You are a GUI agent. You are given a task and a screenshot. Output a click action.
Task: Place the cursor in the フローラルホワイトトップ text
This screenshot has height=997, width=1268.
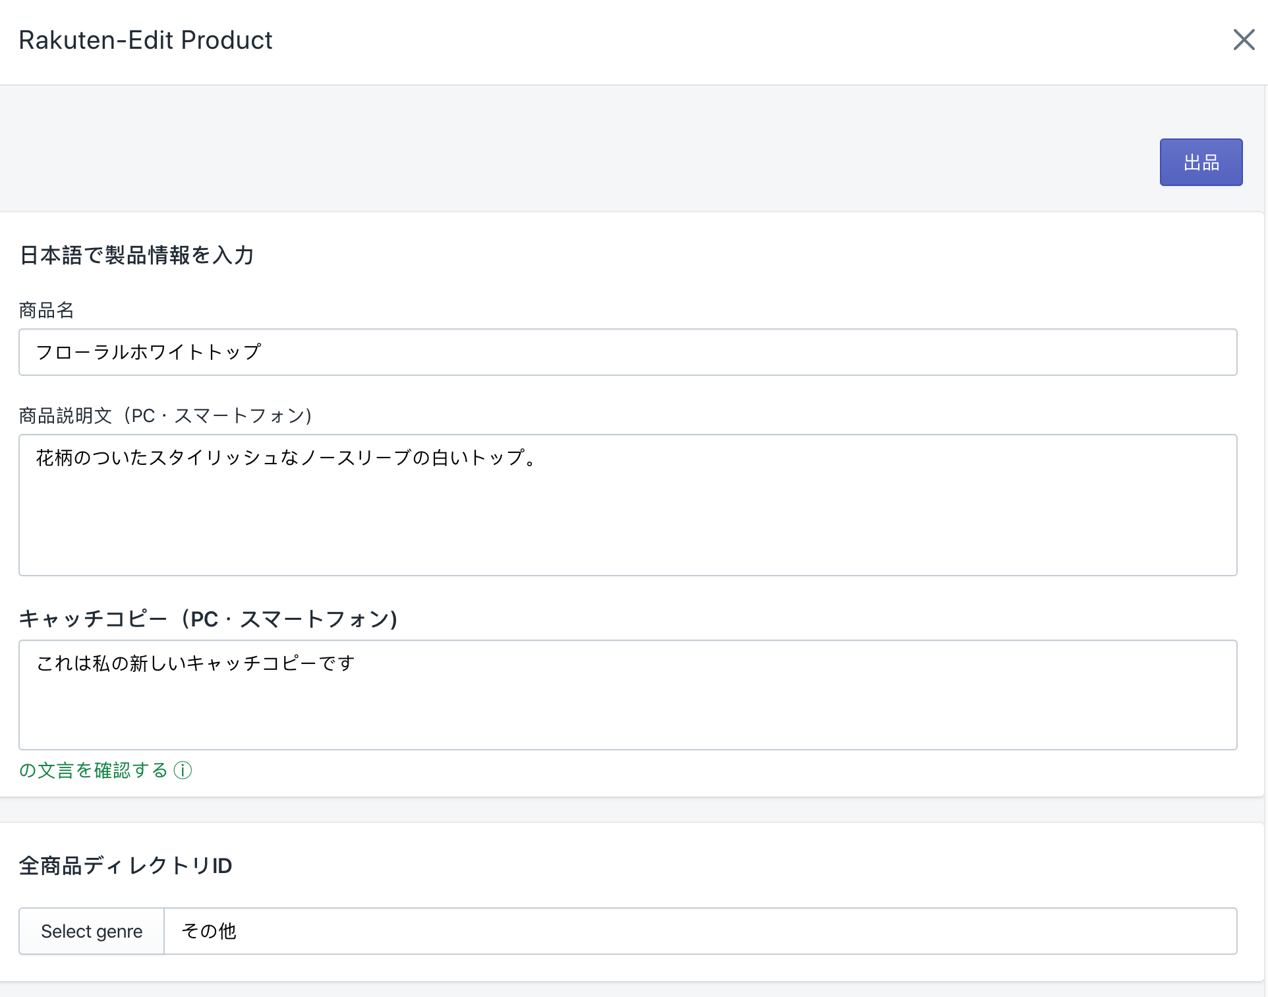148,352
